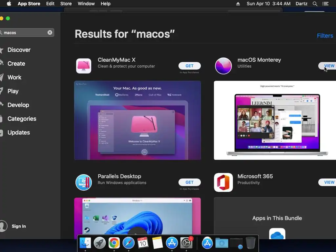336x252 pixels.
Task: Open Finder from the Dock
Action: pyautogui.click(x=85, y=243)
